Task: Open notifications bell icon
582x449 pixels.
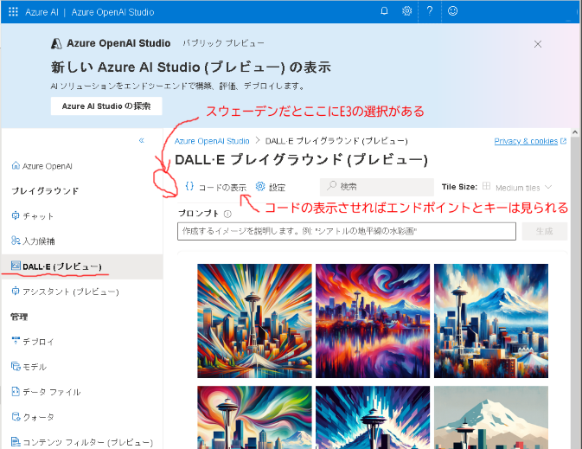Action: [x=384, y=11]
